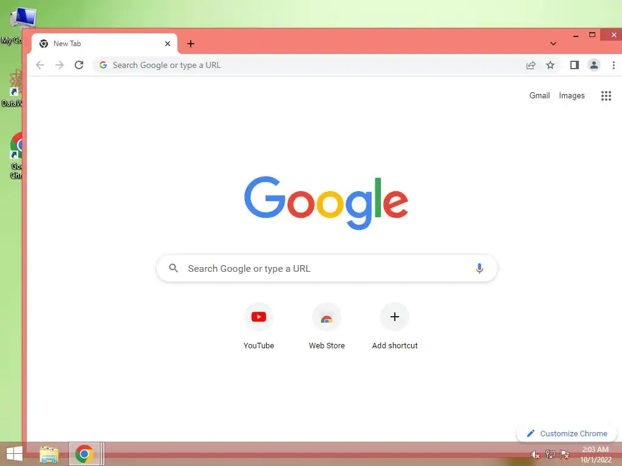Click the forward navigation arrow
622x466 pixels.
point(60,65)
